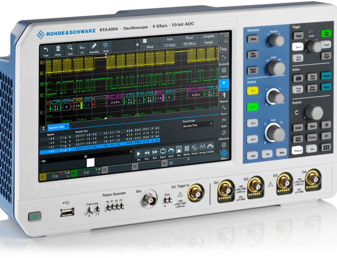This screenshot has width=337, height=258.
Task: Open the 2.5 GSa/s sample rate field
Action: click(170, 45)
